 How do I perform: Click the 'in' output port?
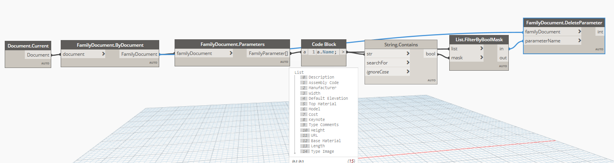[502, 49]
